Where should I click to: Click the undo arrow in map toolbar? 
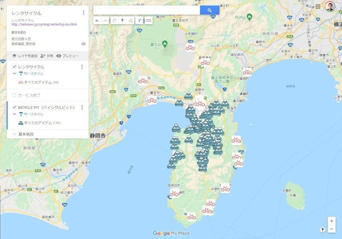96,21
